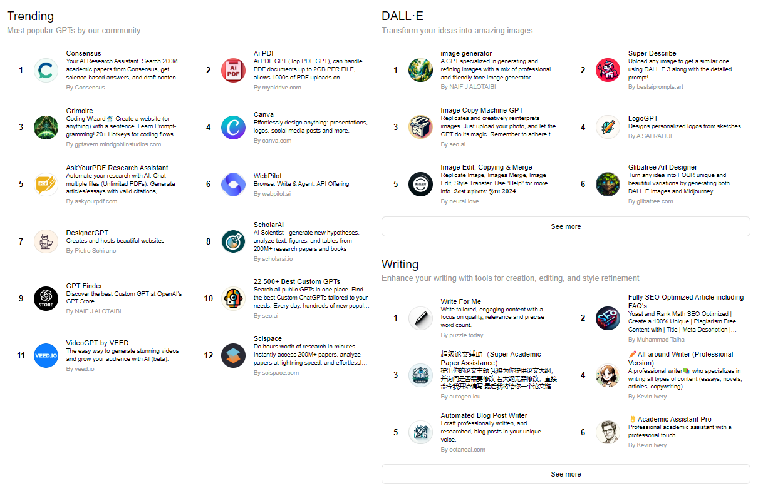This screenshot has width=758, height=491.
Task: Open the Super Describe icon
Action: tap(608, 70)
